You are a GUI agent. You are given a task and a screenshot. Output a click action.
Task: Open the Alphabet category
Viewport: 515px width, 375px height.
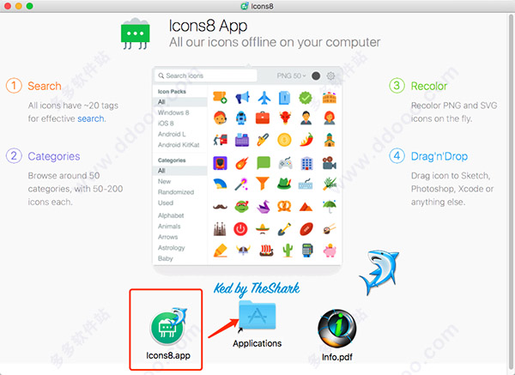(171, 215)
